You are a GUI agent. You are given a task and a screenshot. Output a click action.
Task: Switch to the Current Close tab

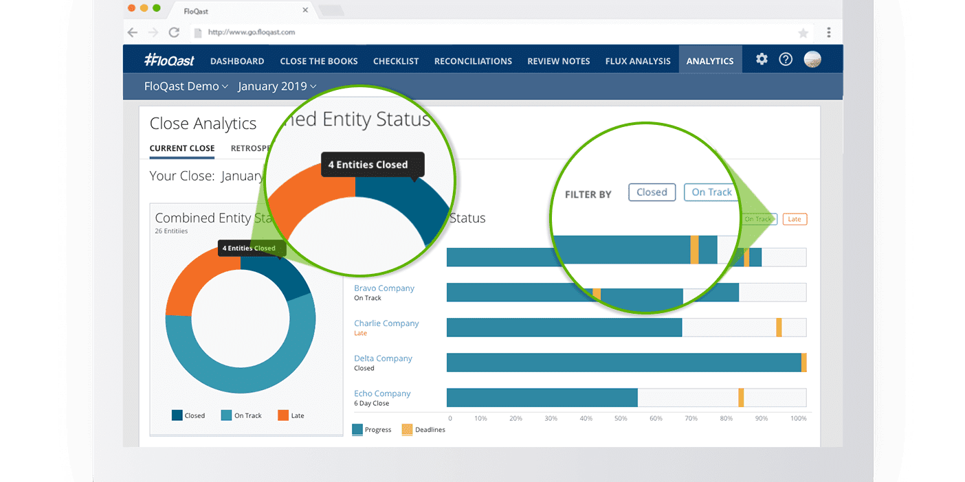(182, 148)
